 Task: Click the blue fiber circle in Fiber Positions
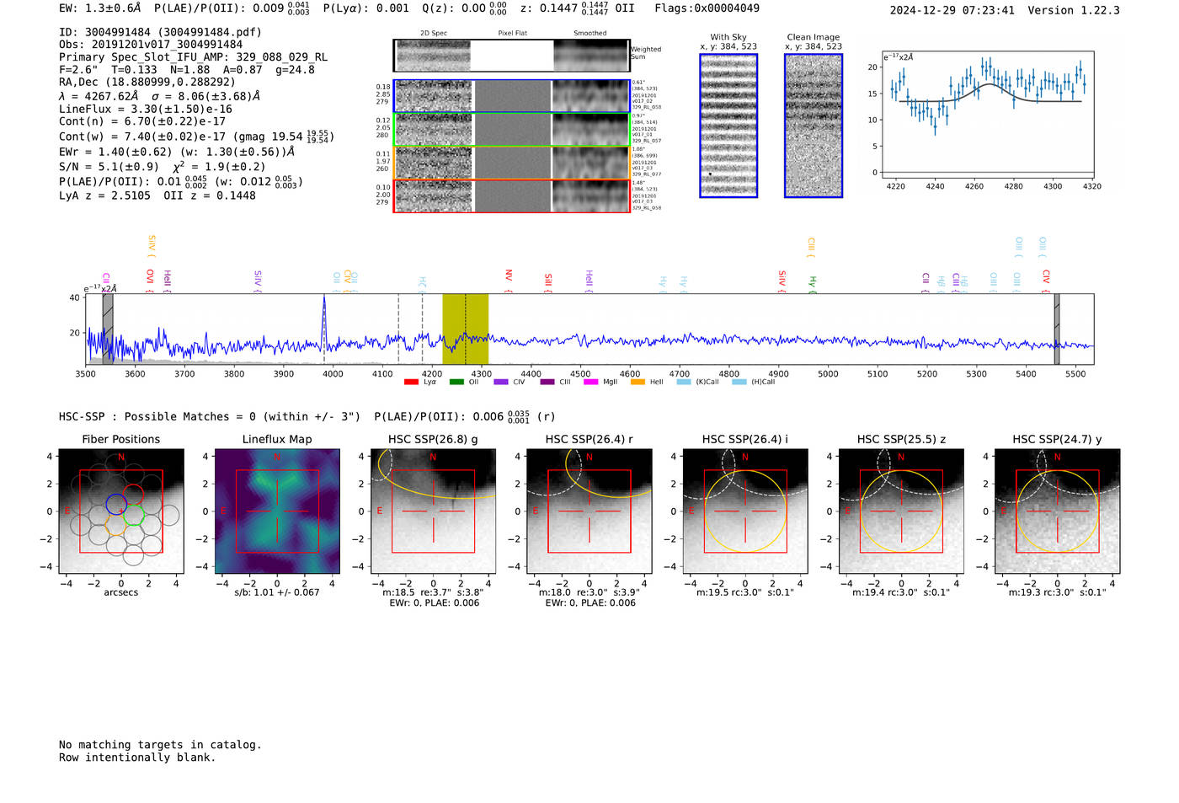(x=116, y=506)
